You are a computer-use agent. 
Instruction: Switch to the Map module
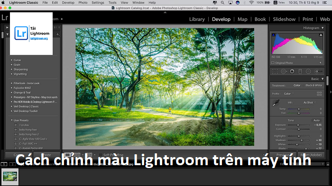pos(242,19)
